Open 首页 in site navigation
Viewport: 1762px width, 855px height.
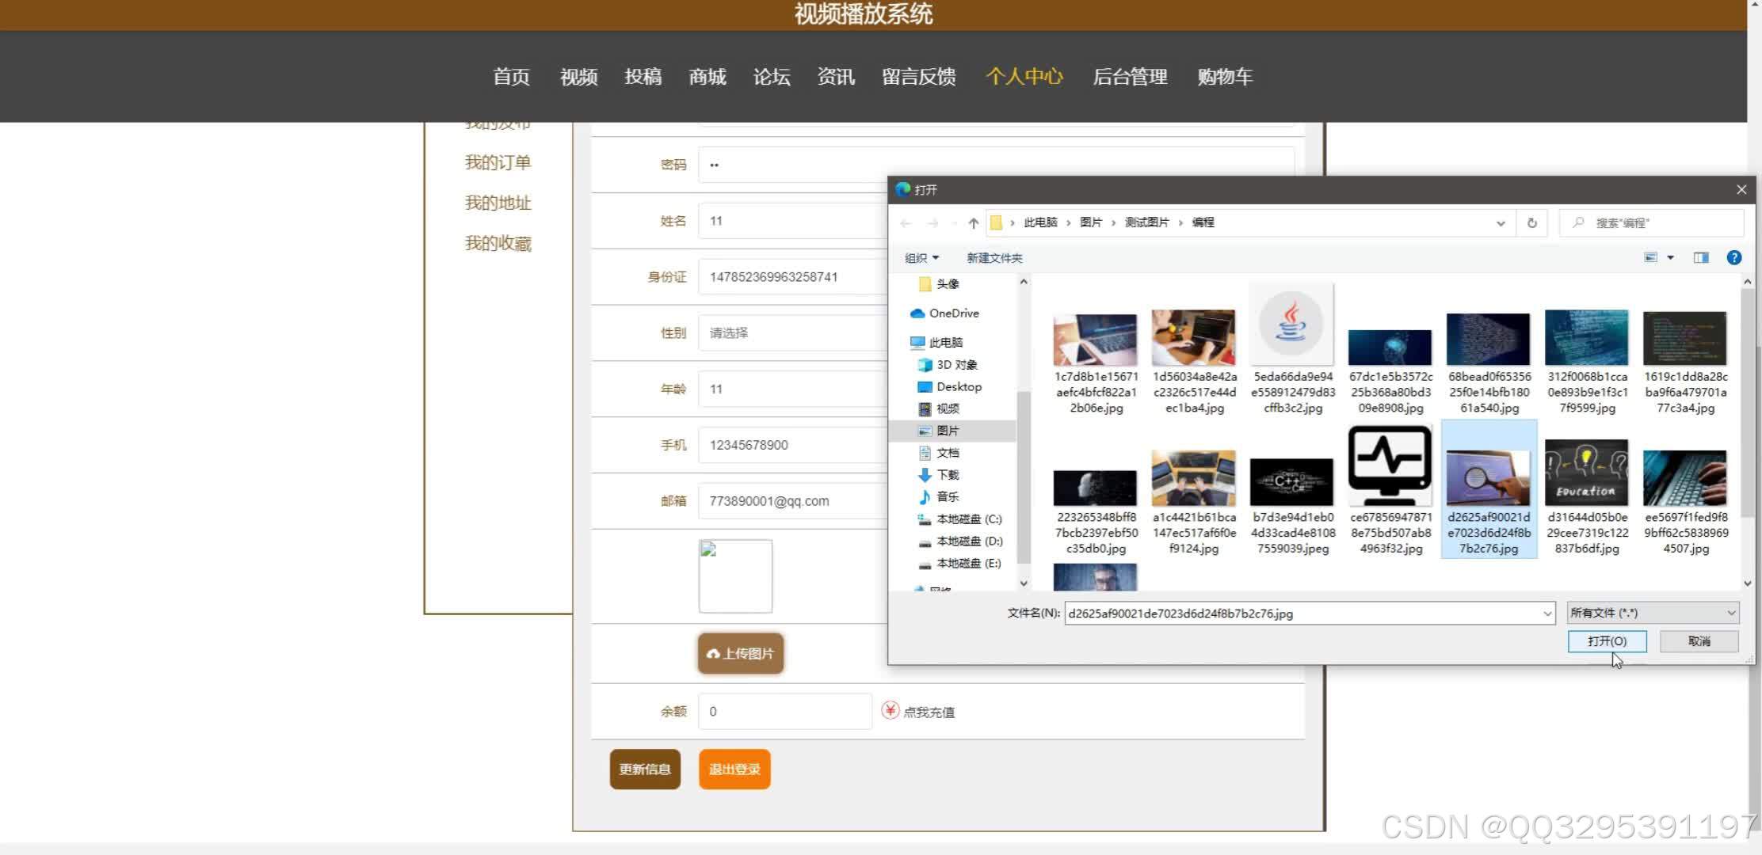511,77
